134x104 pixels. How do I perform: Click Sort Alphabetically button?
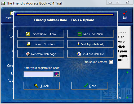[90, 44]
